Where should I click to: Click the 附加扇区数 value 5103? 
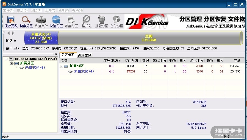[127, 131]
